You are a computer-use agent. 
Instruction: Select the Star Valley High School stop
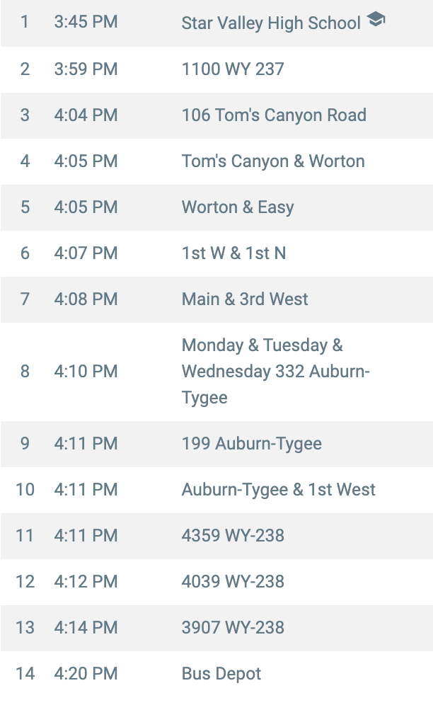tap(271, 23)
